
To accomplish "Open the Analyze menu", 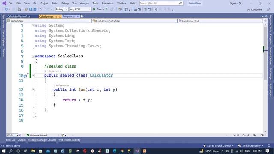I will [x=84, y=3].
